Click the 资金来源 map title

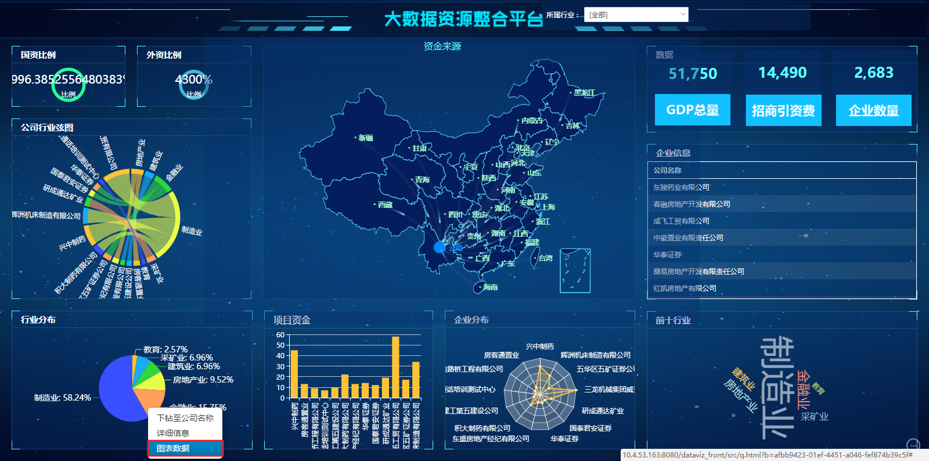click(x=442, y=46)
